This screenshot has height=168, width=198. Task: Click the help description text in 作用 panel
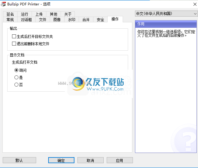click(166, 33)
